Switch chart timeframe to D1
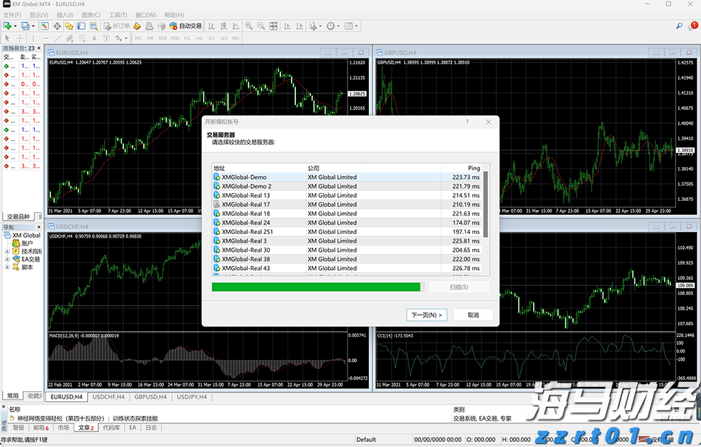 [x=210, y=38]
